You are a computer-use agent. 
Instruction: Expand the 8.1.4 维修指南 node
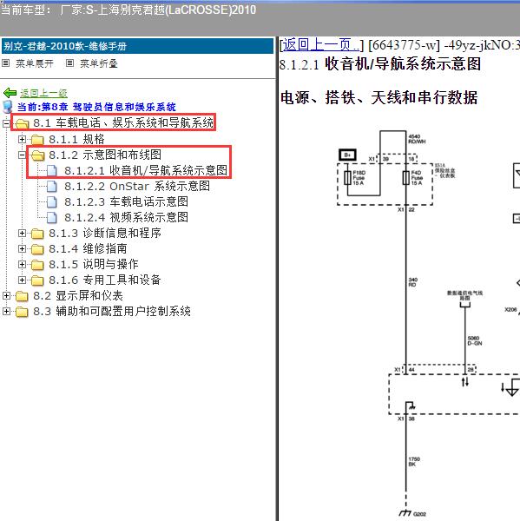[22, 249]
